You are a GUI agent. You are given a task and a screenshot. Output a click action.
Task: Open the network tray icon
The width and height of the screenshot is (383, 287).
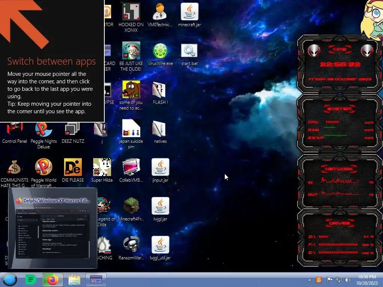[x=339, y=280]
